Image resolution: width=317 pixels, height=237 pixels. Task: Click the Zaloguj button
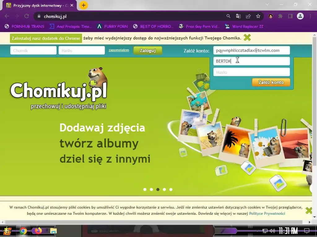coord(148,50)
